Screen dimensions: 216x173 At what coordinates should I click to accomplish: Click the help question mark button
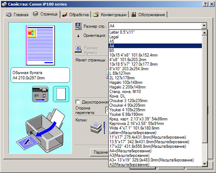click(x=205, y=4)
